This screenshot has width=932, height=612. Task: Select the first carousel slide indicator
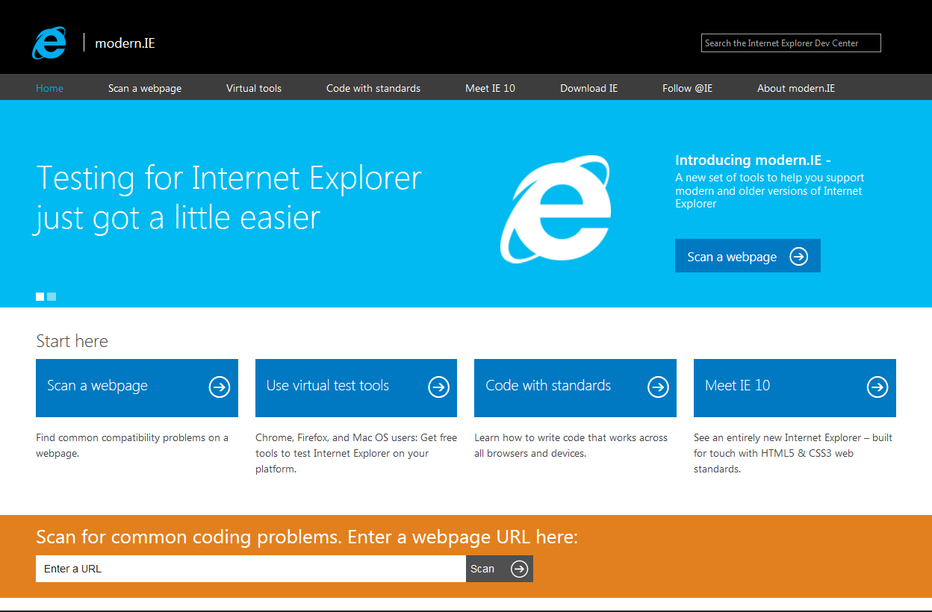[x=40, y=296]
